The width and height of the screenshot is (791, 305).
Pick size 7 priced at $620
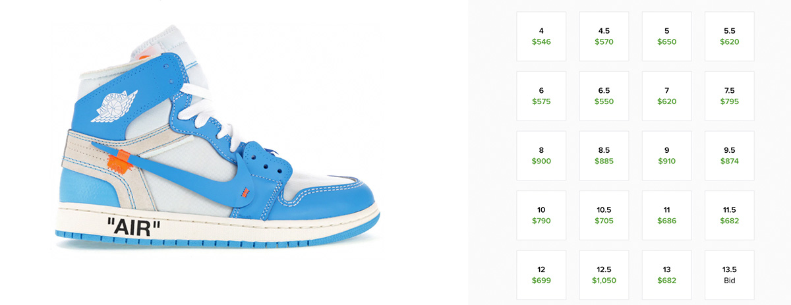point(666,96)
